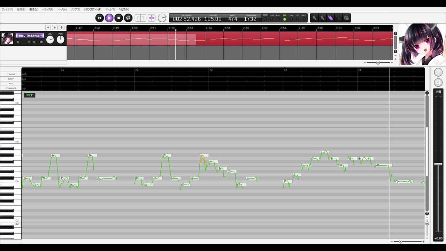Click the return-to-start transport button

(x=100, y=18)
